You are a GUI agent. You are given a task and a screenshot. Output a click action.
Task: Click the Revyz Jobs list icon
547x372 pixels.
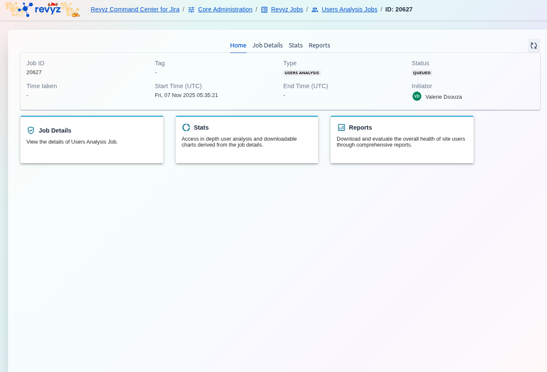click(264, 10)
